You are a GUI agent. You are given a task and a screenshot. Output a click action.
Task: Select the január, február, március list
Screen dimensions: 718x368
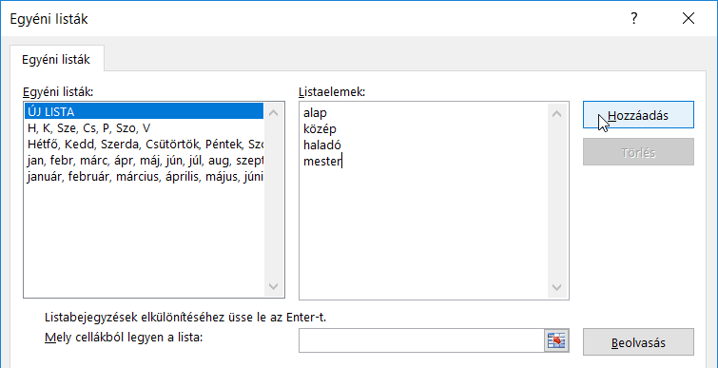pyautogui.click(x=145, y=177)
